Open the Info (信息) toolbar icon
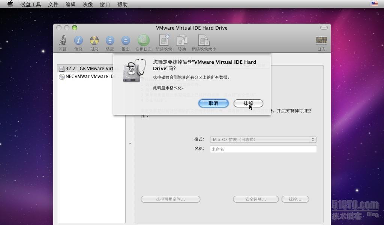Screen dimensions: 384x225 click(x=78, y=40)
